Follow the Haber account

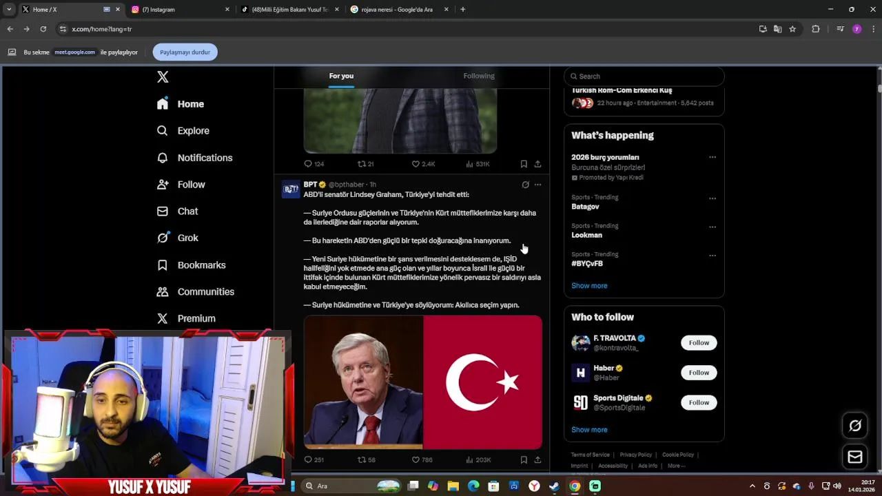(x=699, y=373)
